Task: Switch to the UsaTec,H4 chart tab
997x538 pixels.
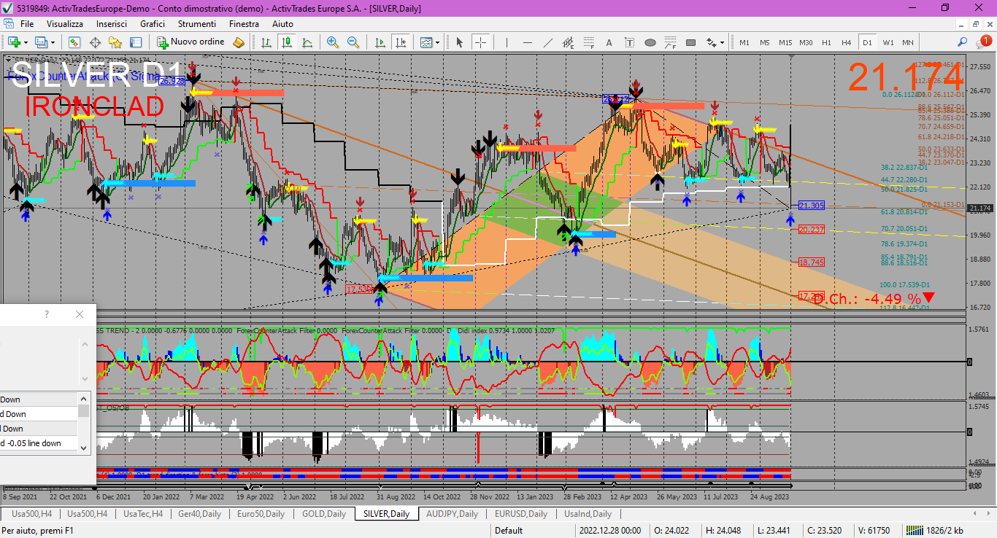Action: (x=142, y=514)
